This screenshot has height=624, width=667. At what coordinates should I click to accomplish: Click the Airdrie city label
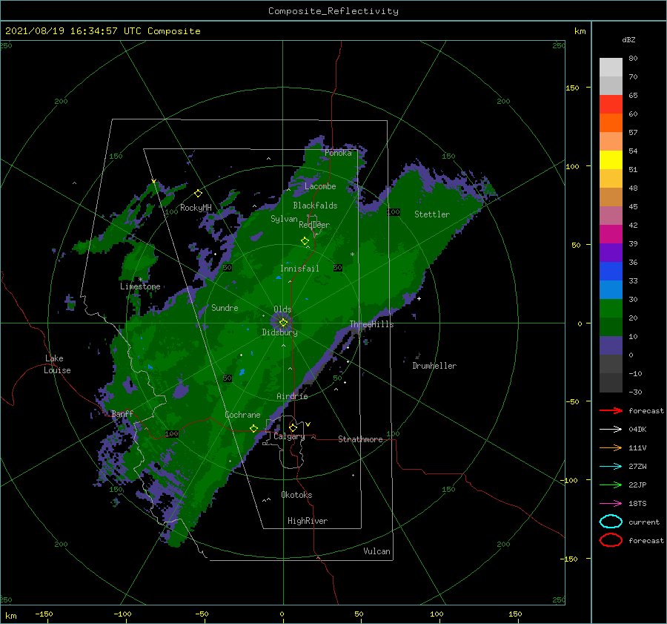(292, 396)
